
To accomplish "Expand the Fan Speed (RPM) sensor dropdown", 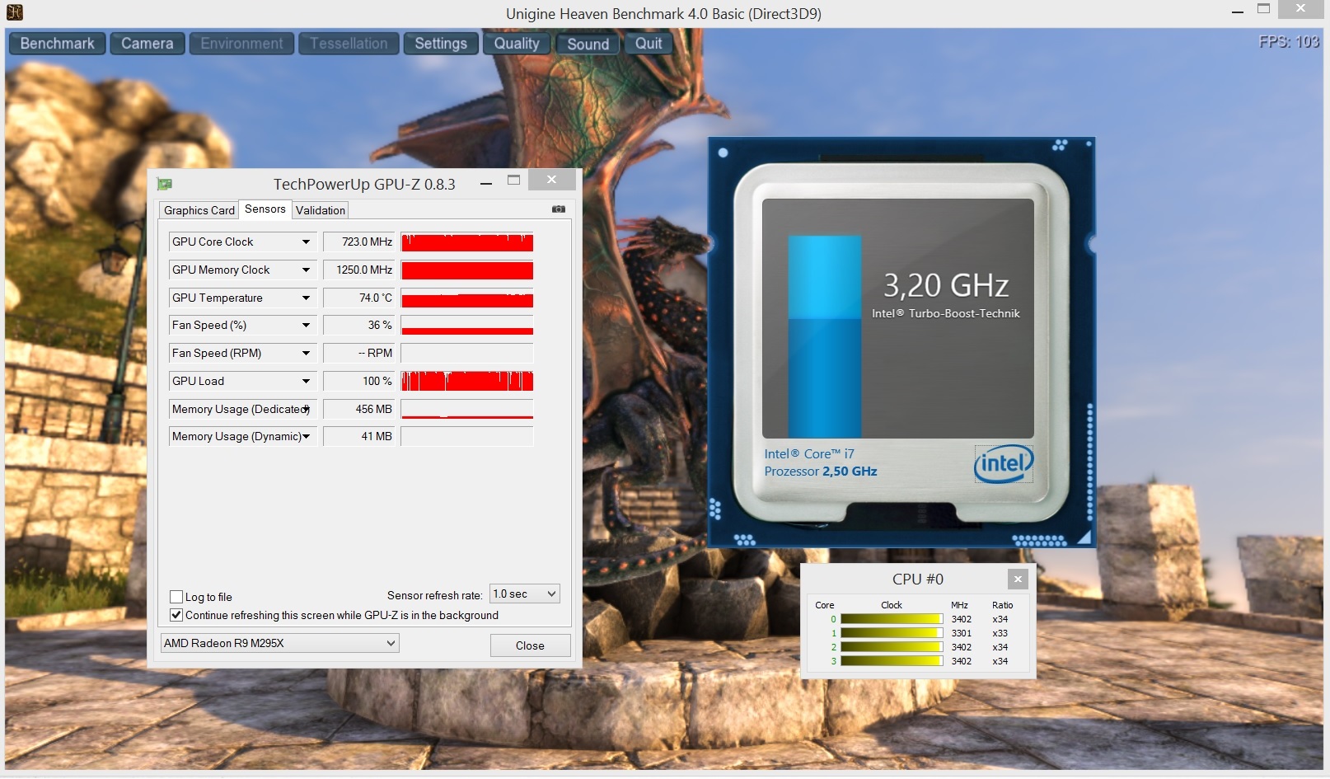I will pos(306,353).
